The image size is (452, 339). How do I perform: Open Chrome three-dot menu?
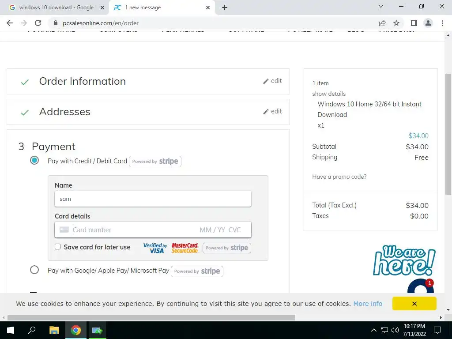[442, 23]
